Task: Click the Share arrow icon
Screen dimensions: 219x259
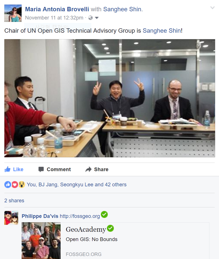Action: tap(89, 169)
